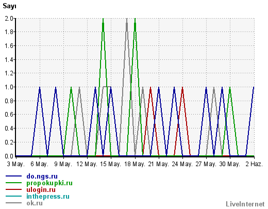
Task: Click the Sayı axis title
Action: [x=9, y=6]
